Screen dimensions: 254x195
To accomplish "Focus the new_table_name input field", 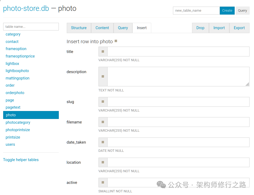I will coord(196,11).
